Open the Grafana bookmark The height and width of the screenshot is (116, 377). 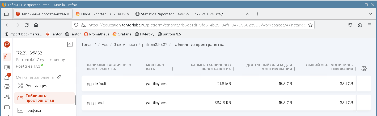click(122, 34)
